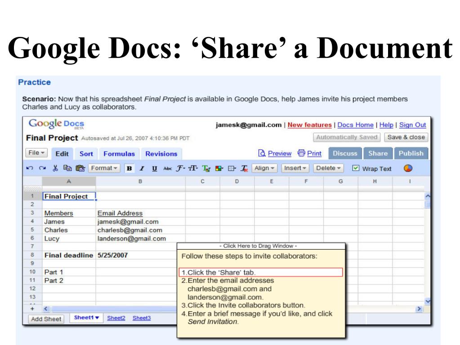
Task: Go to Docs Home link
Action: point(356,125)
